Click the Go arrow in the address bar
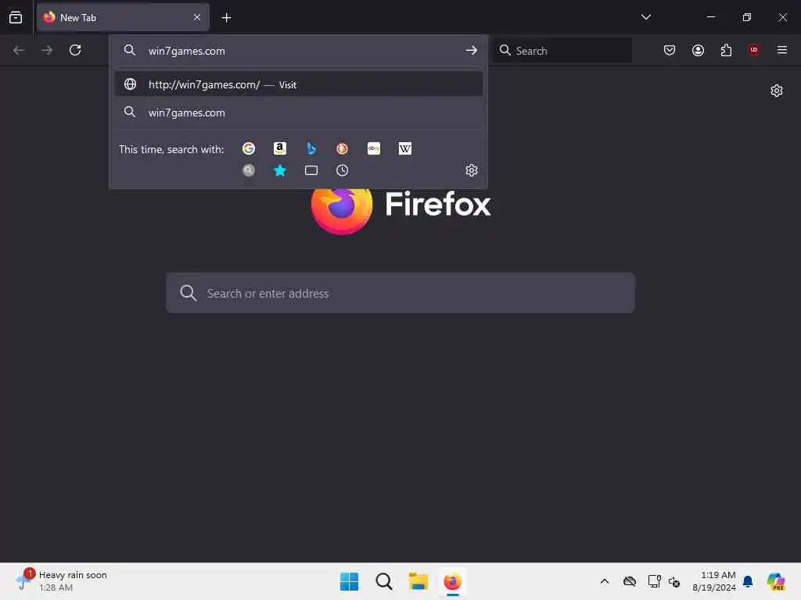The image size is (801, 600). pos(471,50)
